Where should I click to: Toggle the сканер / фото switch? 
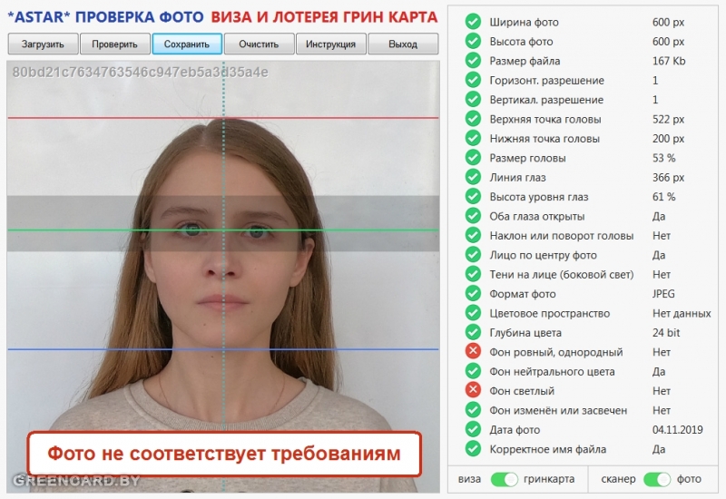coord(657,479)
